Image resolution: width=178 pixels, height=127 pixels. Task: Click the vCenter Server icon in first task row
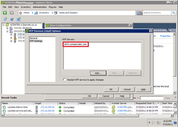click(x=113, y=107)
